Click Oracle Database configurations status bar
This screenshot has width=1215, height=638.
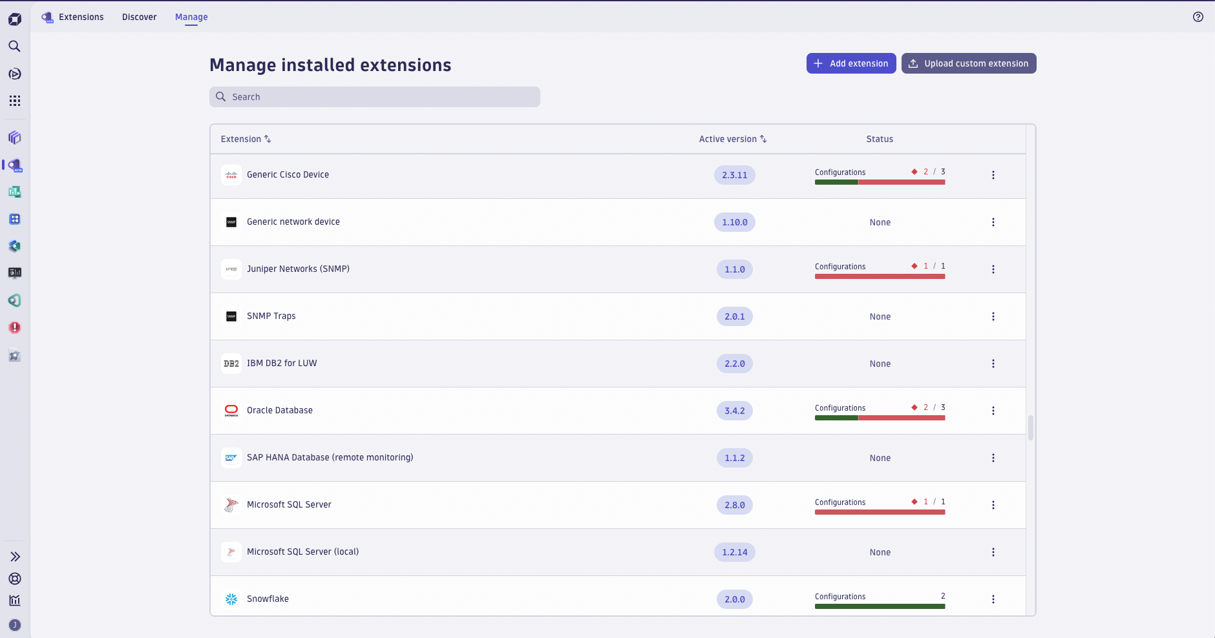point(880,418)
